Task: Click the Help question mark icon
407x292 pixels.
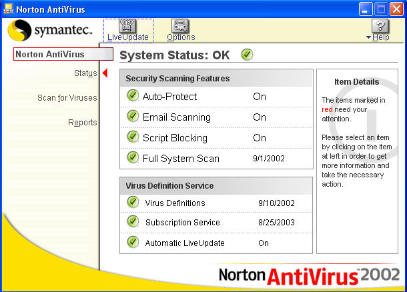Action: pos(380,26)
